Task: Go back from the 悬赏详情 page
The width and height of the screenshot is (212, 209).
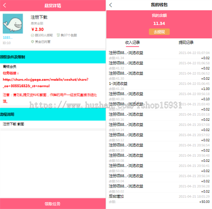Action: [5, 5]
